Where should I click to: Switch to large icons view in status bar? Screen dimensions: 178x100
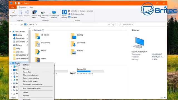click(x=165, y=97)
